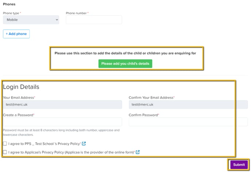Viewport: 251px width, 172px height.
Task: Focus the Phone number input field
Action: pyautogui.click(x=94, y=20)
